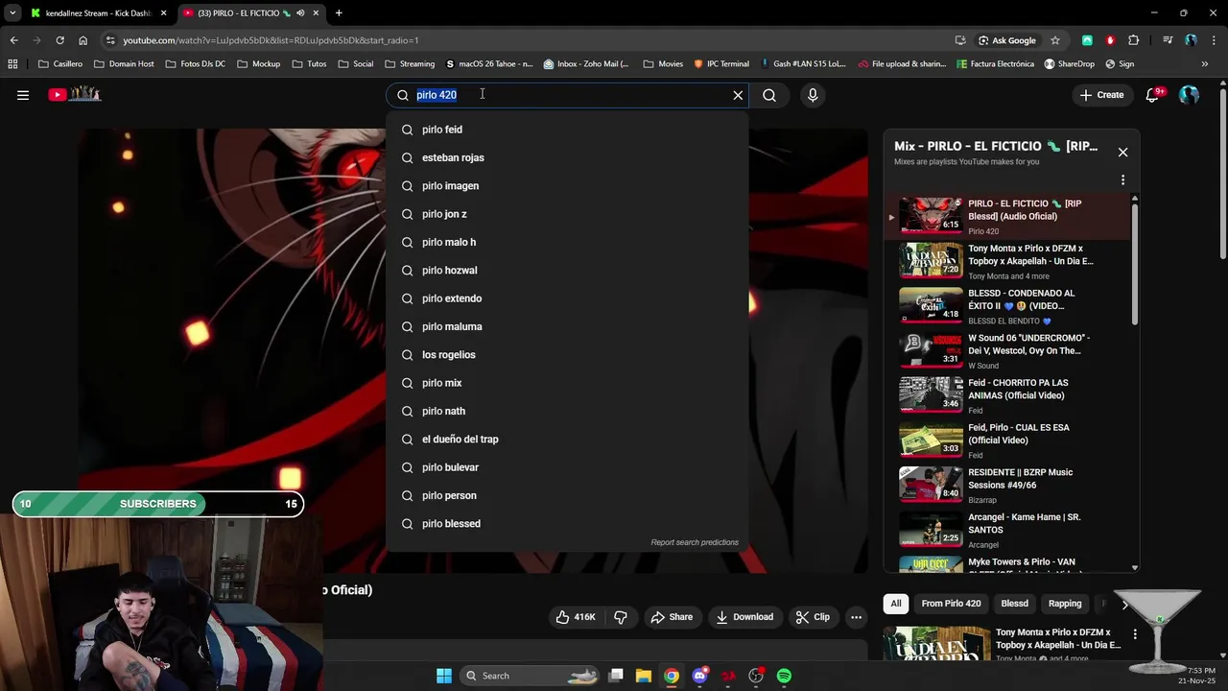
Task: Choose the 'pirlo maluma' suggestion
Action: coord(567,326)
